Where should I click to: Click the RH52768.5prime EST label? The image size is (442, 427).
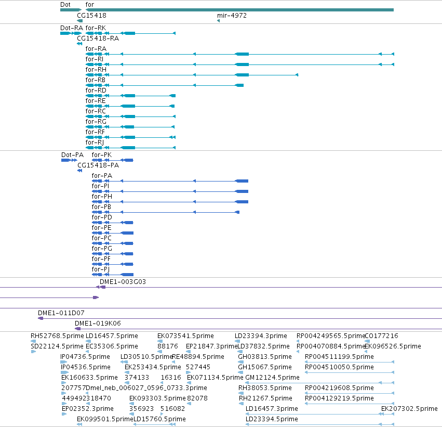pyautogui.click(x=57, y=336)
